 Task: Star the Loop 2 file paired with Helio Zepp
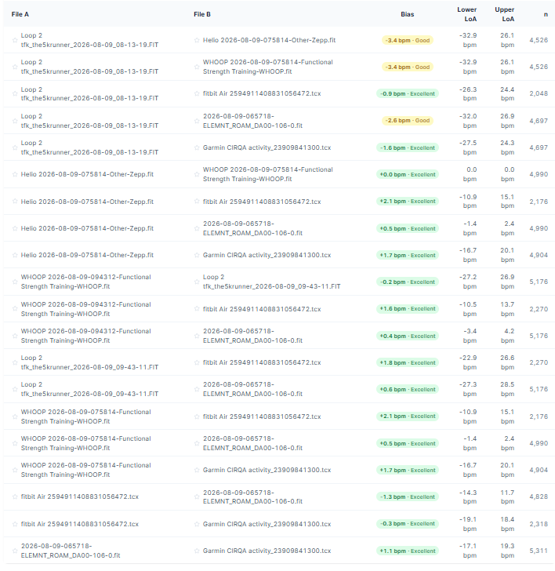[x=15, y=40]
